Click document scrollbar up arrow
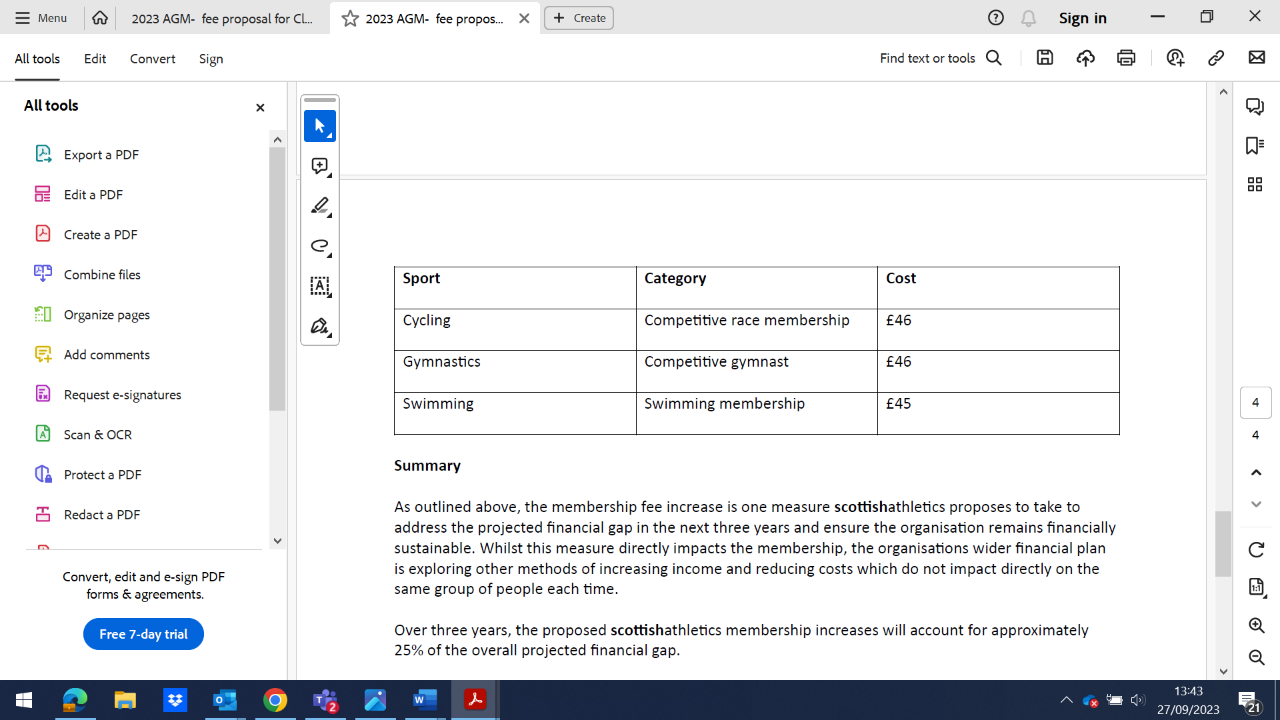Viewport: 1280px width, 720px height. coord(1223,92)
